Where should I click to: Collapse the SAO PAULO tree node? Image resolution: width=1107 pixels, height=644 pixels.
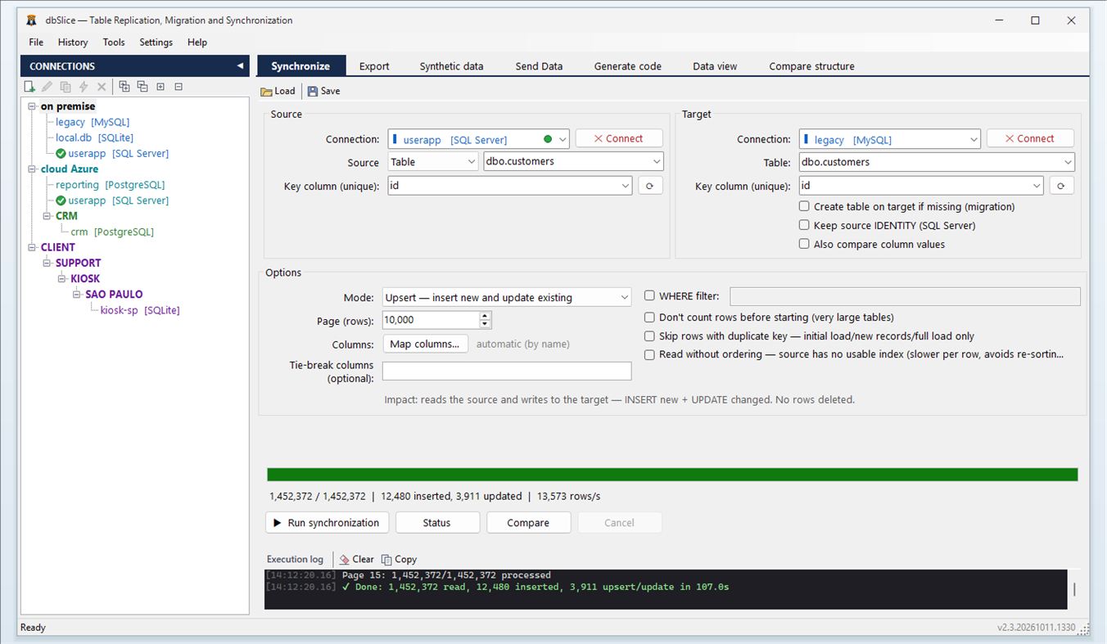[x=77, y=295]
